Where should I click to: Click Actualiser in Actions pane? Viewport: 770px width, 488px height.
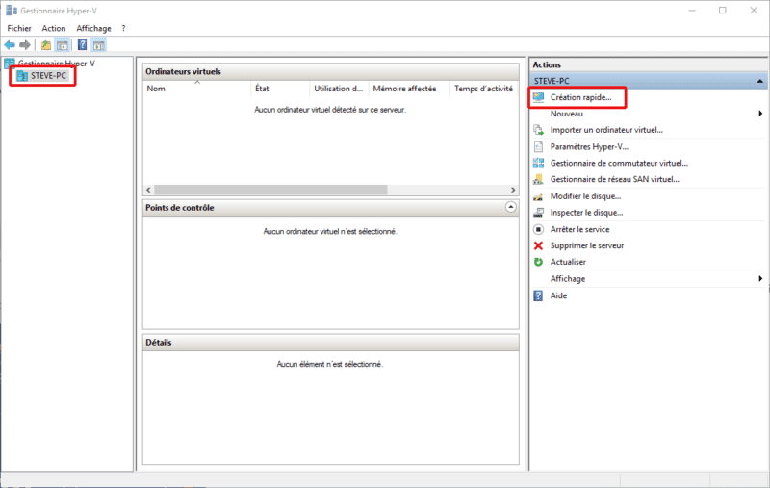[x=568, y=262]
